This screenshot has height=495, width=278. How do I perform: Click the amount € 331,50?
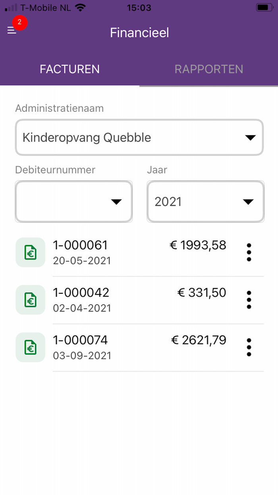202,292
